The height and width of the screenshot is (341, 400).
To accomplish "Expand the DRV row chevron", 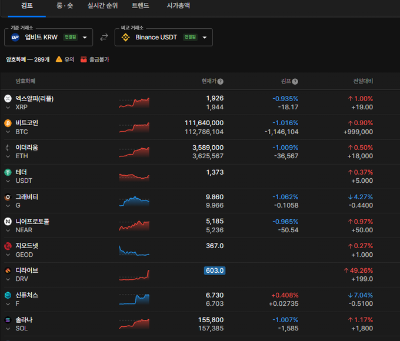I will click(x=8, y=279).
